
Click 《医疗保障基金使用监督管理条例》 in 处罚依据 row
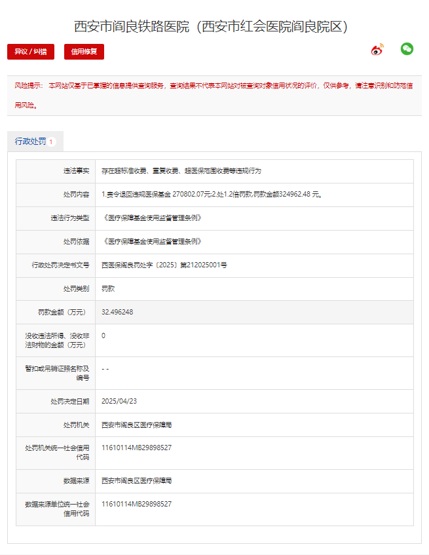pos(152,241)
